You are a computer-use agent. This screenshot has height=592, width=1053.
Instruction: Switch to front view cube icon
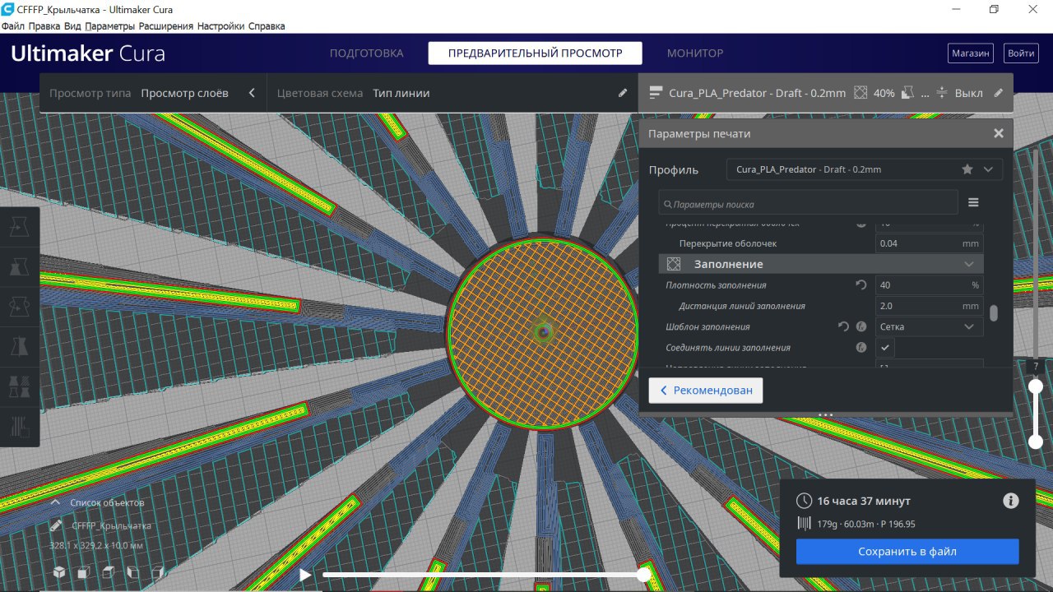[84, 572]
